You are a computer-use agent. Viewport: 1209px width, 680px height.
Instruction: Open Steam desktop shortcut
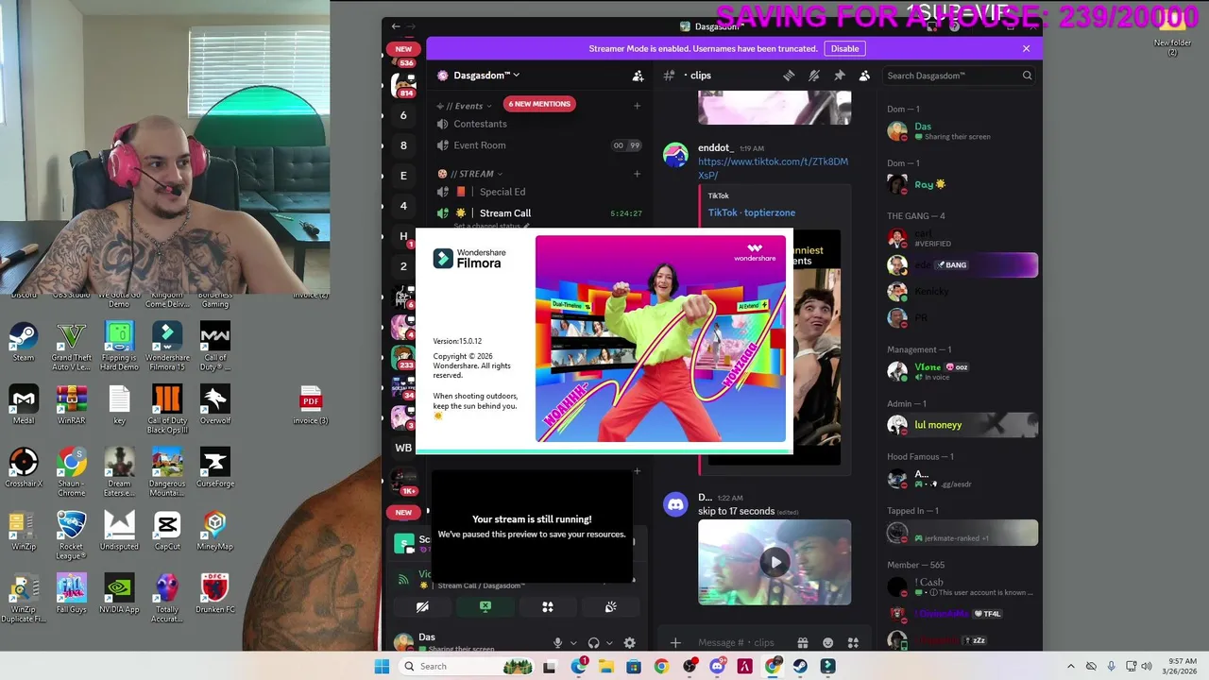(24, 342)
